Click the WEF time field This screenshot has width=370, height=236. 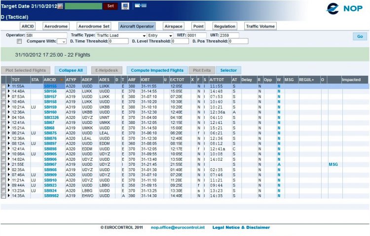pyautogui.click(x=196, y=35)
